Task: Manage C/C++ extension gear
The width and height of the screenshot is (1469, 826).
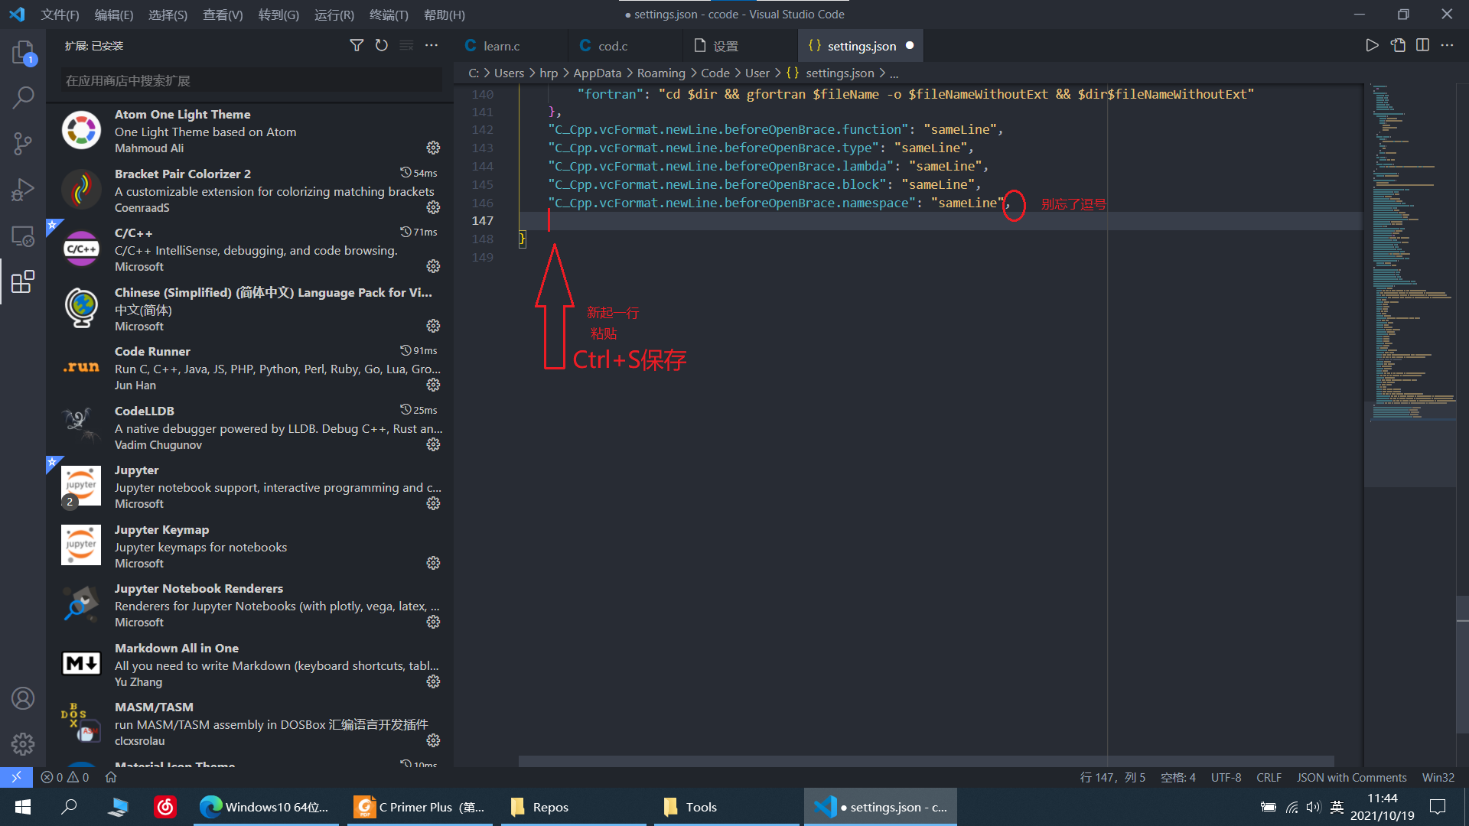Action: tap(433, 266)
